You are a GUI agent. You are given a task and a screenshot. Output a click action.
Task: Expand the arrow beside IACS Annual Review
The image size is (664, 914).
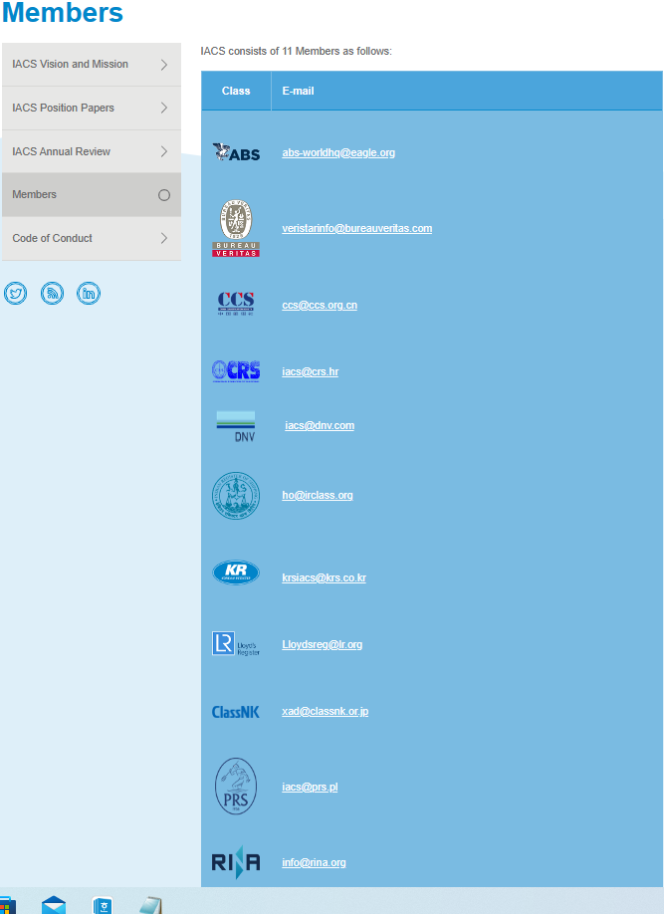(164, 151)
